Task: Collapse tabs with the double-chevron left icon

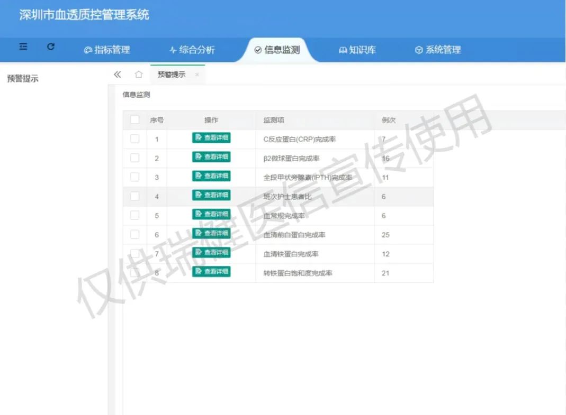Action: pyautogui.click(x=118, y=75)
